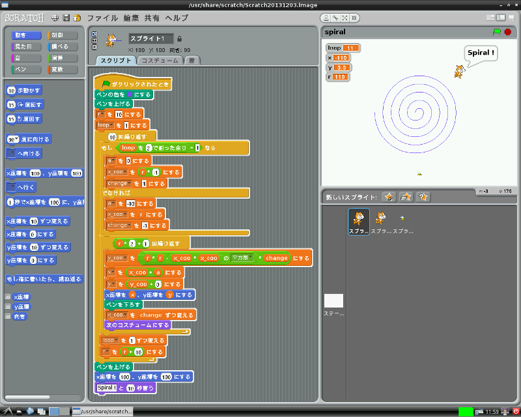Select the 制御 block category
Image resolution: width=521 pixels, height=417 pixels.
[x=63, y=35]
